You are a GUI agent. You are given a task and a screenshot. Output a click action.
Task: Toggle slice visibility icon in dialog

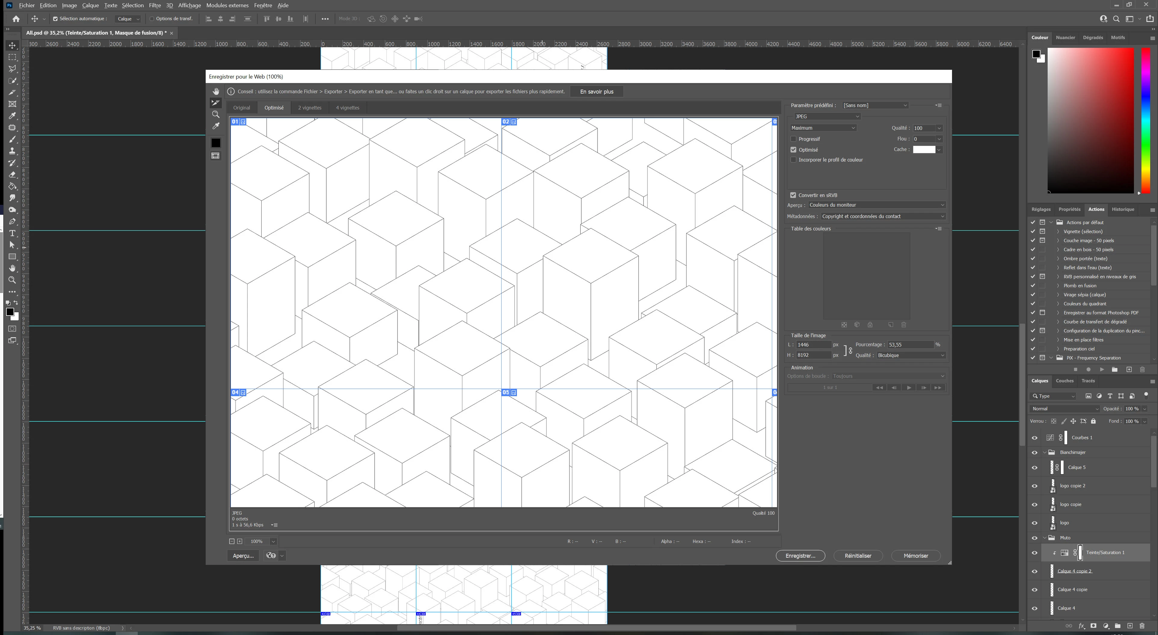click(x=216, y=156)
